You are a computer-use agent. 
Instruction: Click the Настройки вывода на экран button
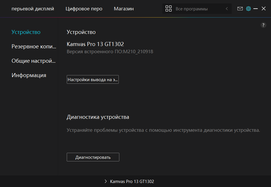(93, 80)
